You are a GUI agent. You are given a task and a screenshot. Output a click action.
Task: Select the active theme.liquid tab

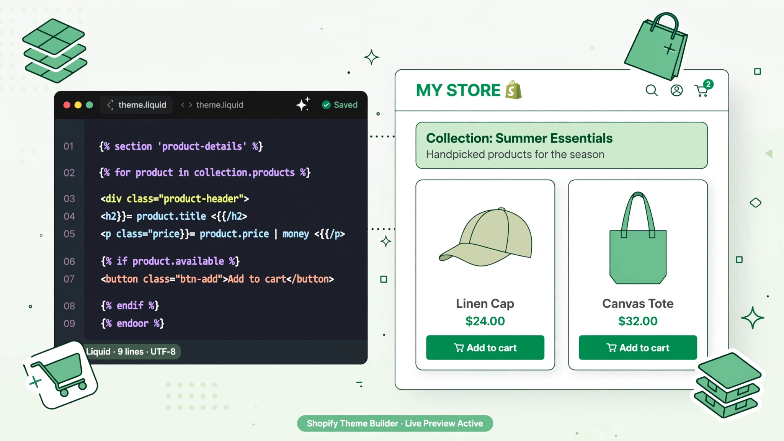point(136,105)
